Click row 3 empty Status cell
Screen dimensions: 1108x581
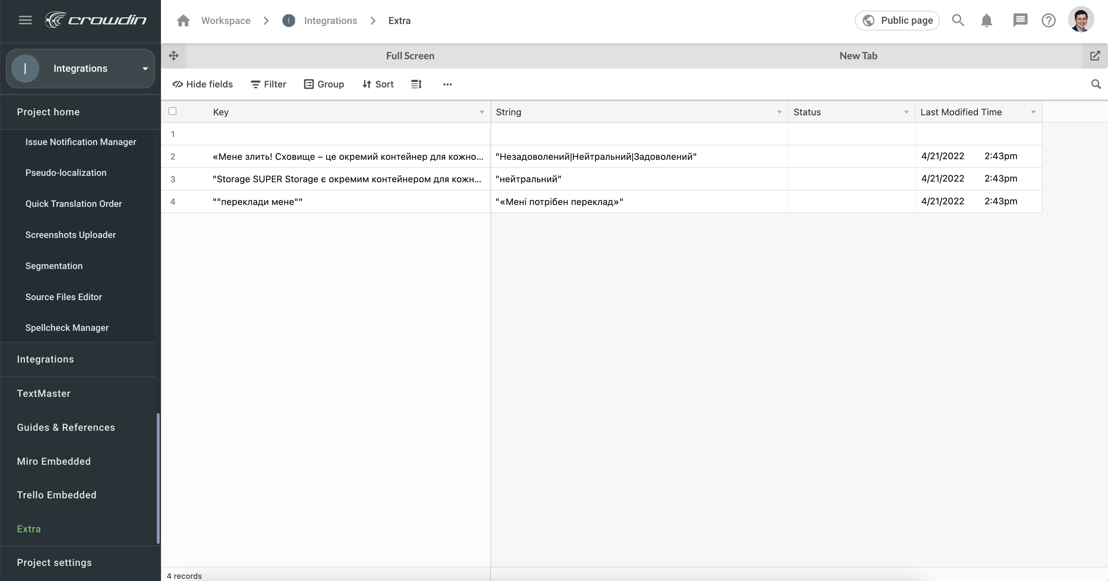pos(852,179)
